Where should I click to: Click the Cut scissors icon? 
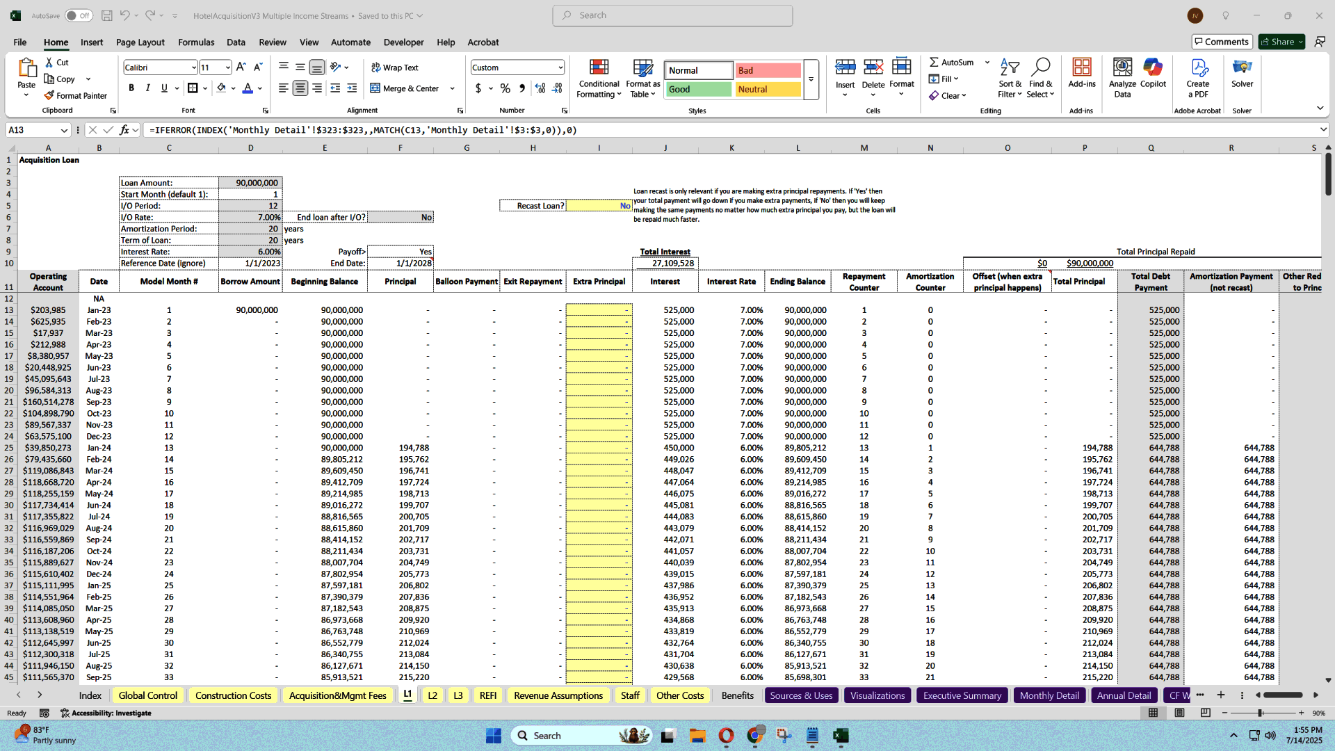point(49,63)
